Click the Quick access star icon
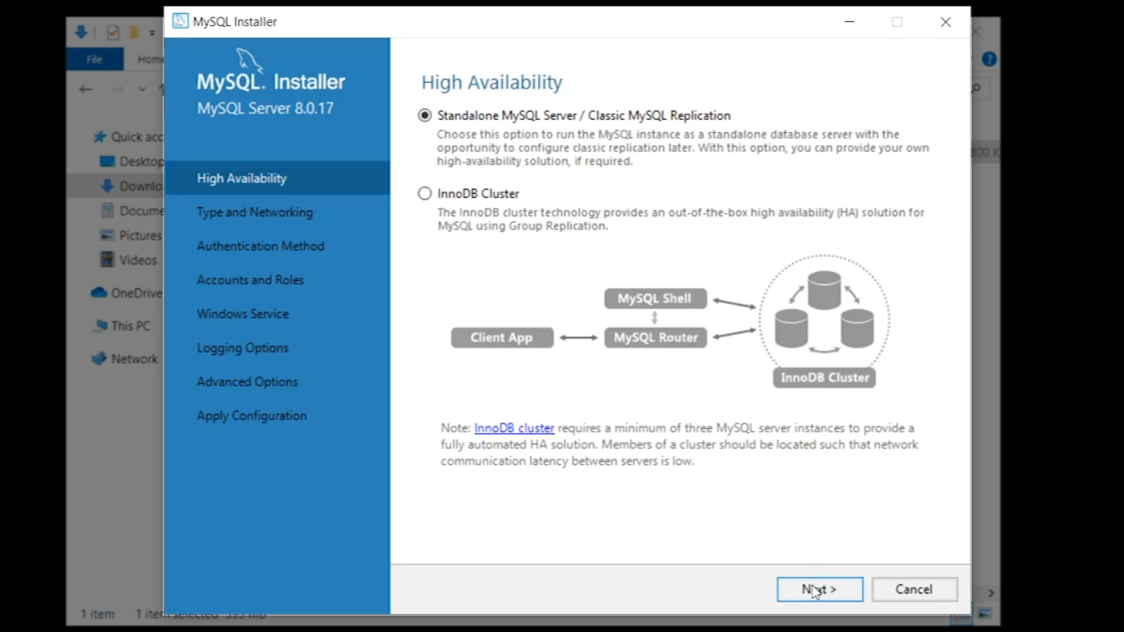This screenshot has width=1124, height=632. (100, 137)
